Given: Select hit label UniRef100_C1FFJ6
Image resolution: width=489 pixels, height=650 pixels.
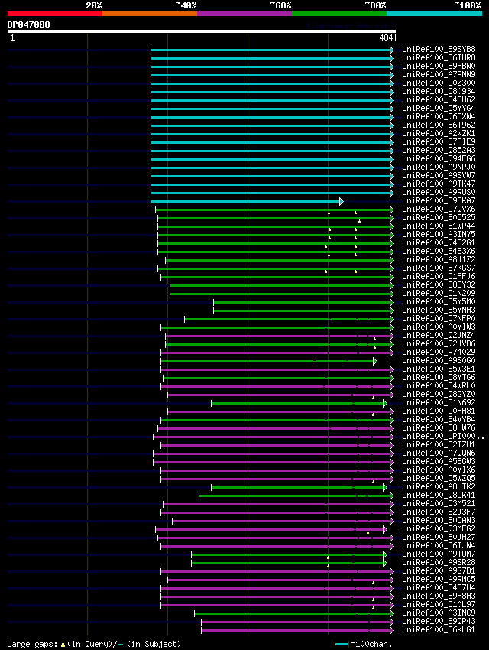Looking at the screenshot, I should tap(439, 276).
